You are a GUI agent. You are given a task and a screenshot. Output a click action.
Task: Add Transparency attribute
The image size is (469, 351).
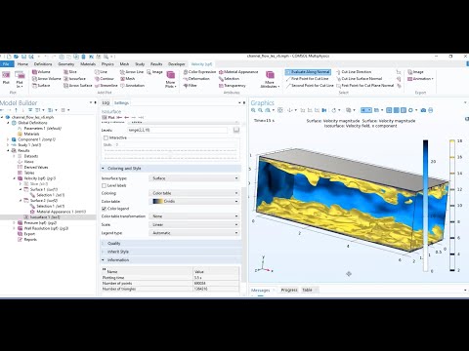point(233,86)
